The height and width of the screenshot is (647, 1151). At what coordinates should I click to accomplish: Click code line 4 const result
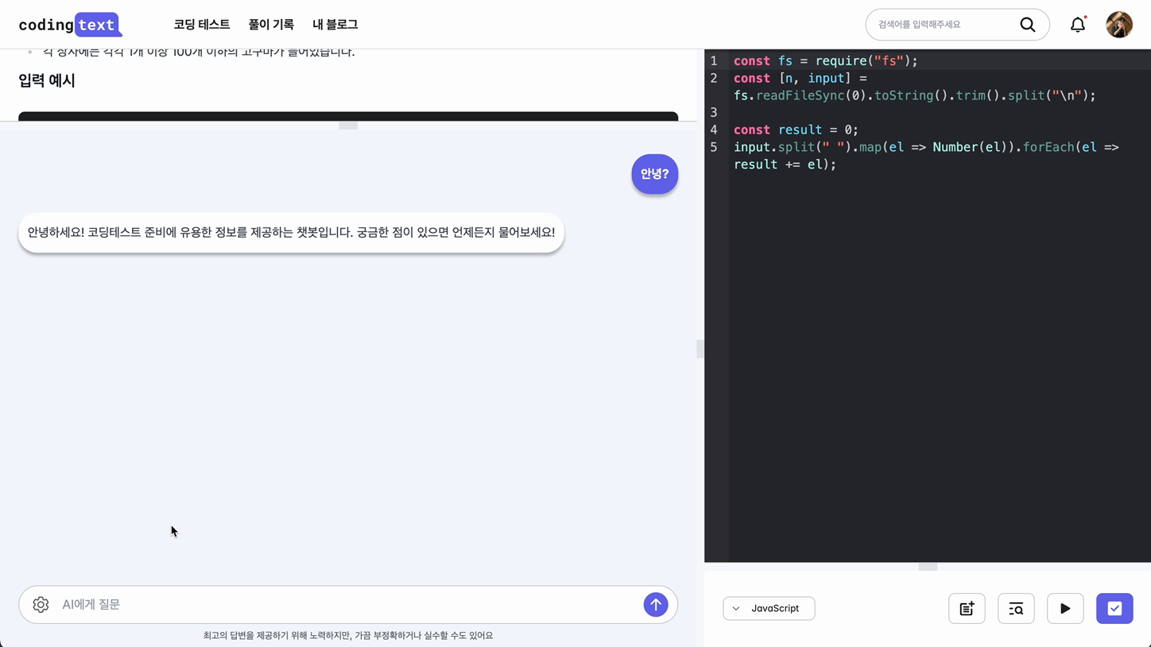[x=796, y=130]
